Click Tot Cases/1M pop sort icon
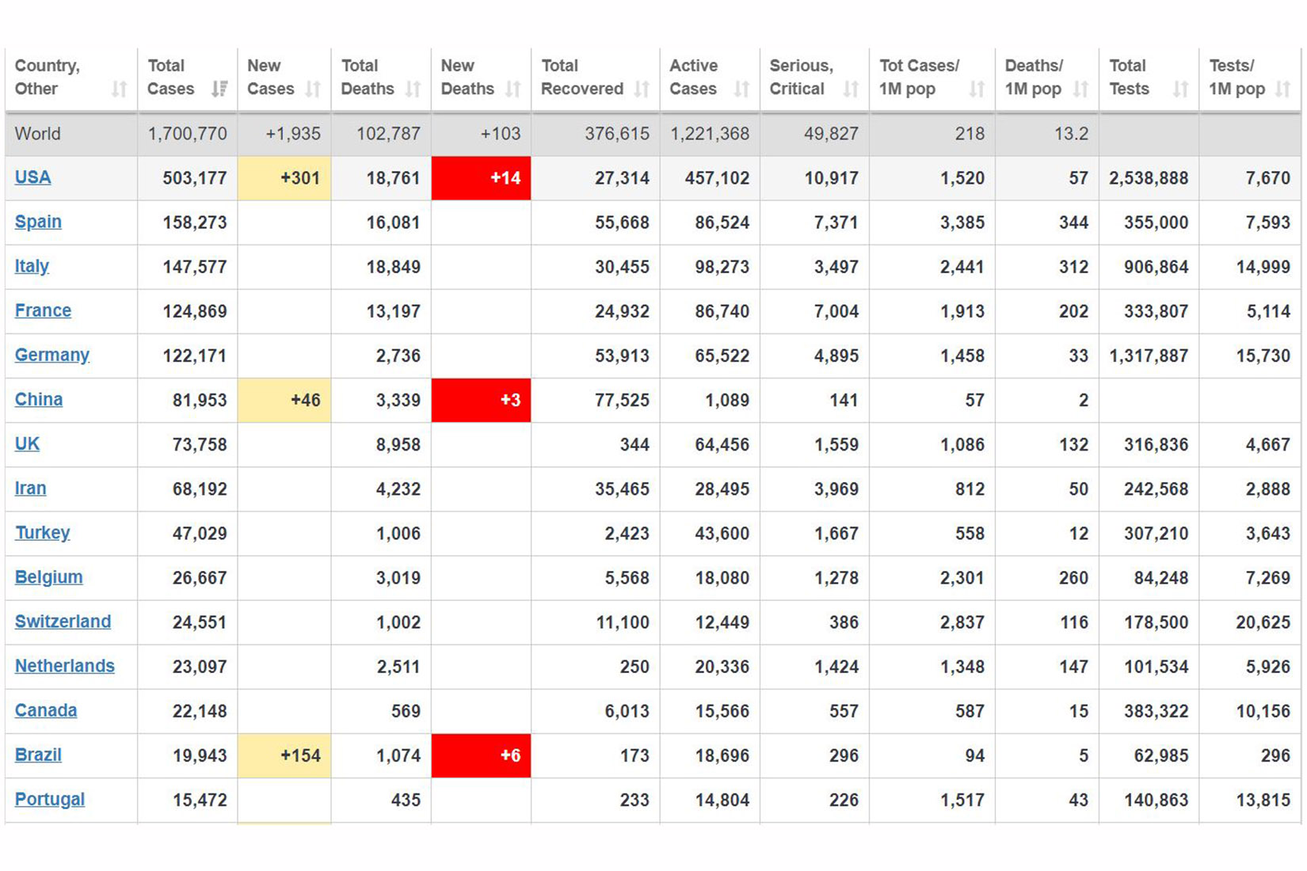1307x871 pixels. click(977, 89)
